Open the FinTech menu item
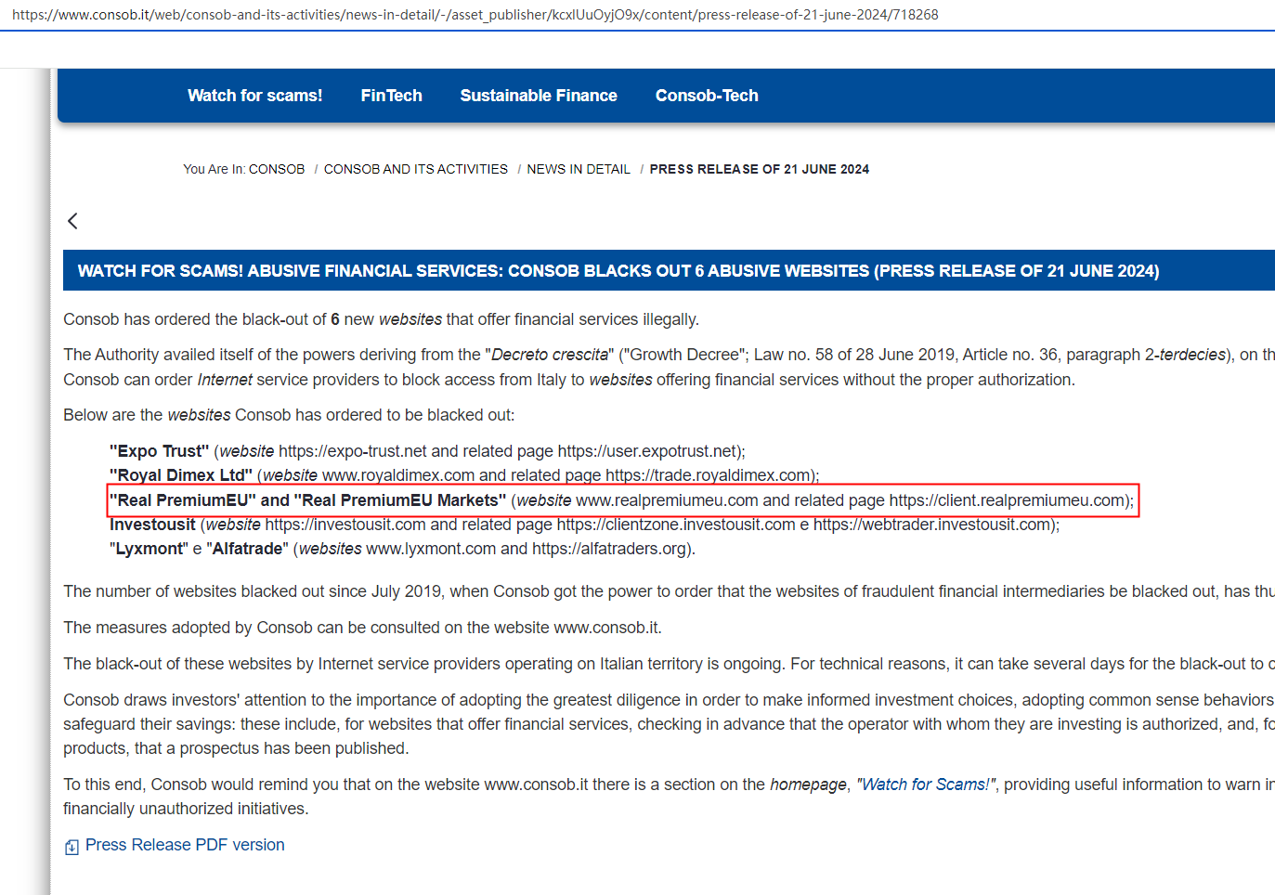 392,96
